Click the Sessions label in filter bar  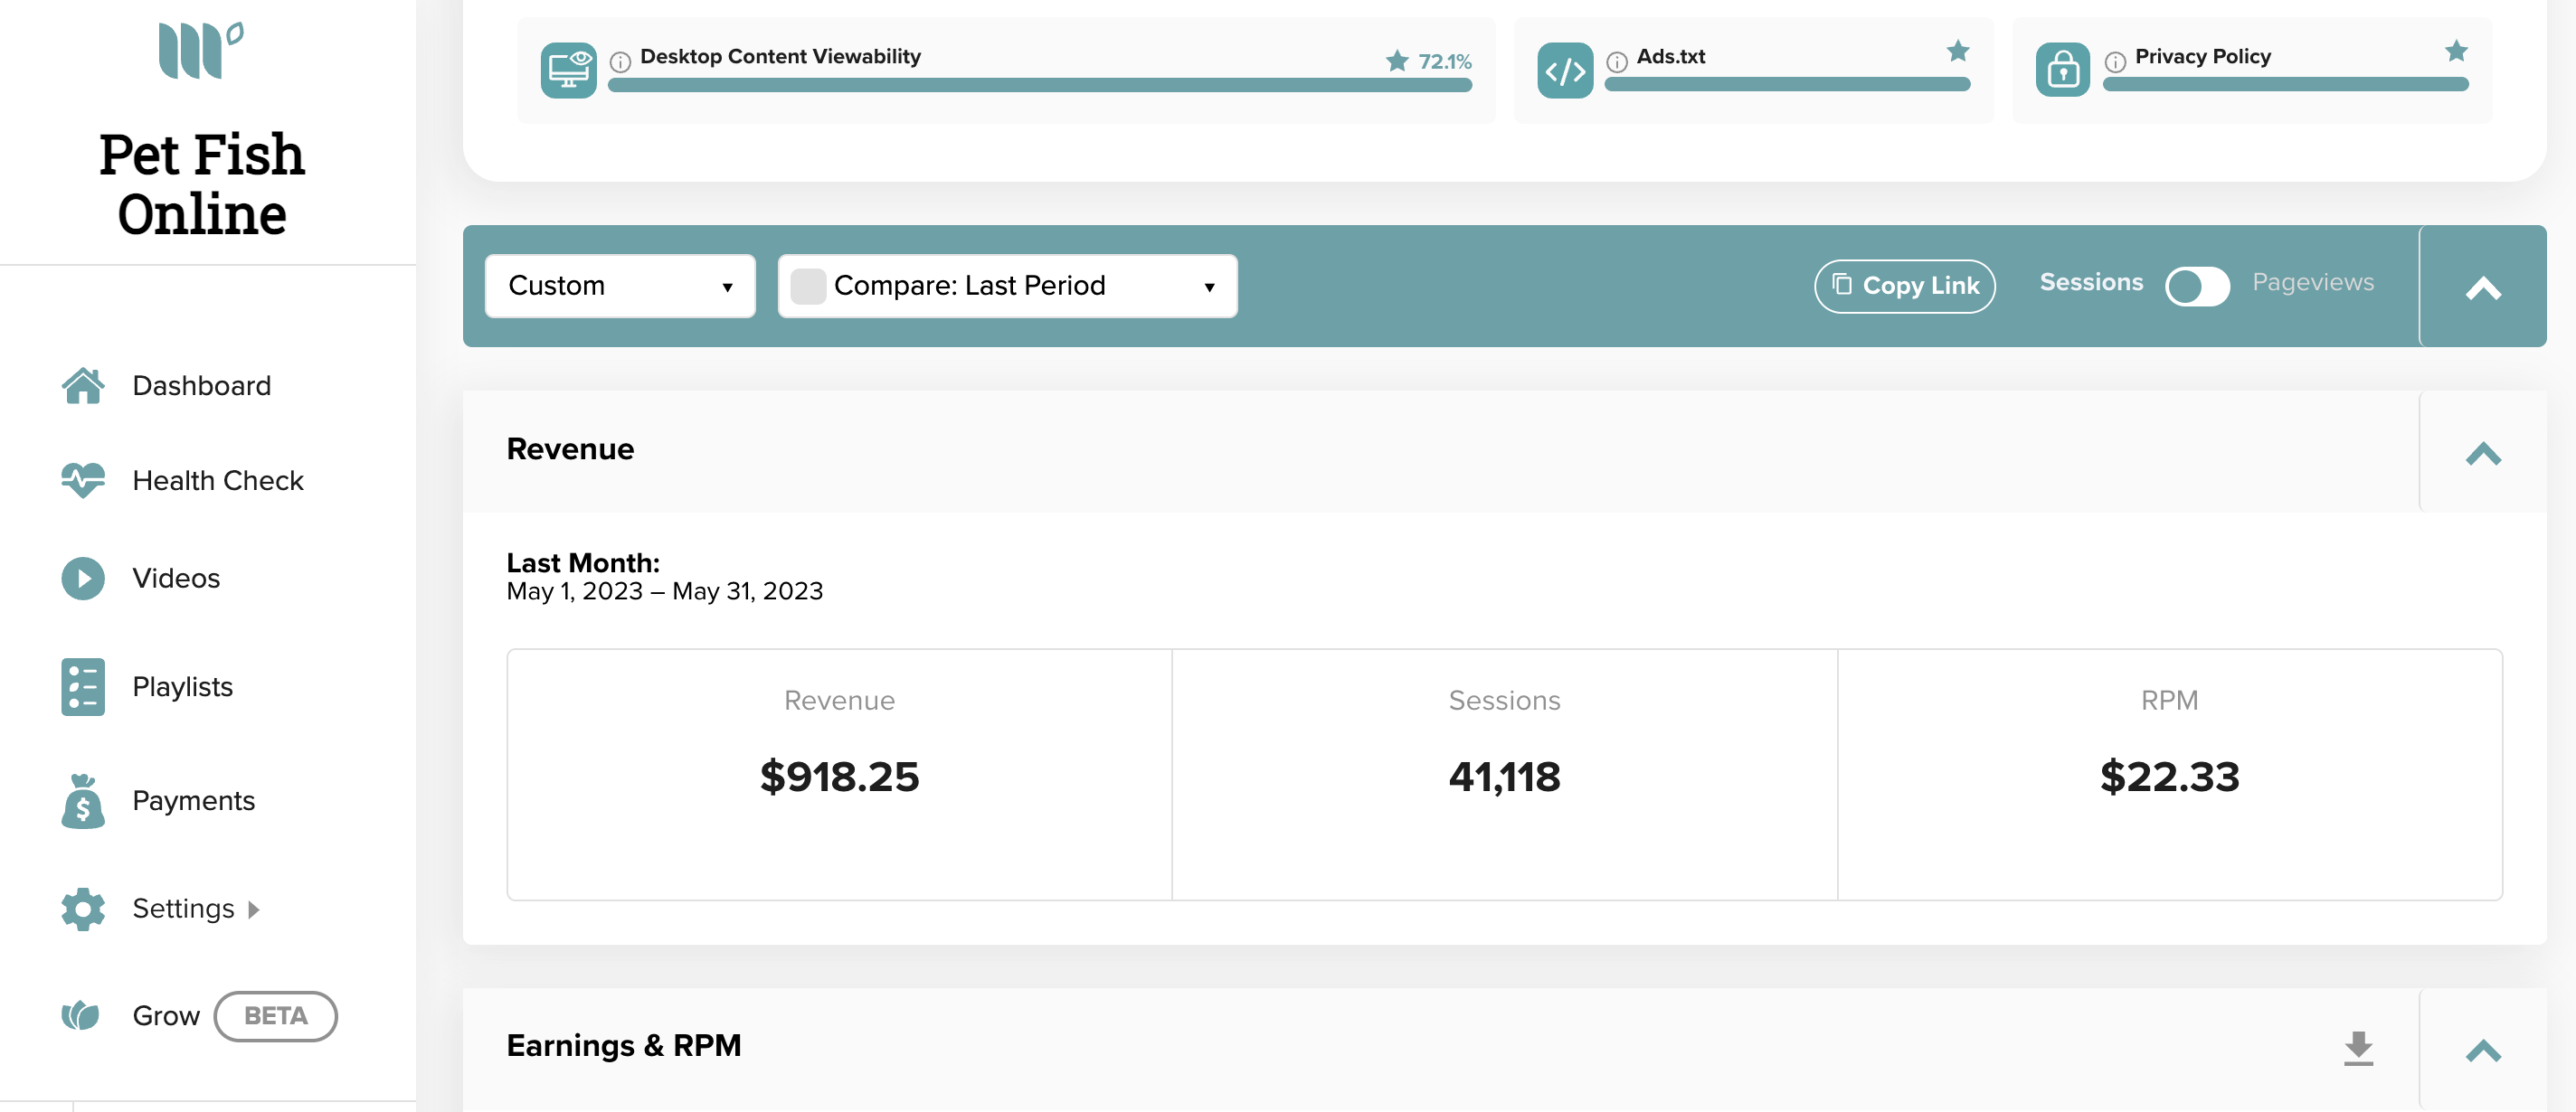(2091, 283)
